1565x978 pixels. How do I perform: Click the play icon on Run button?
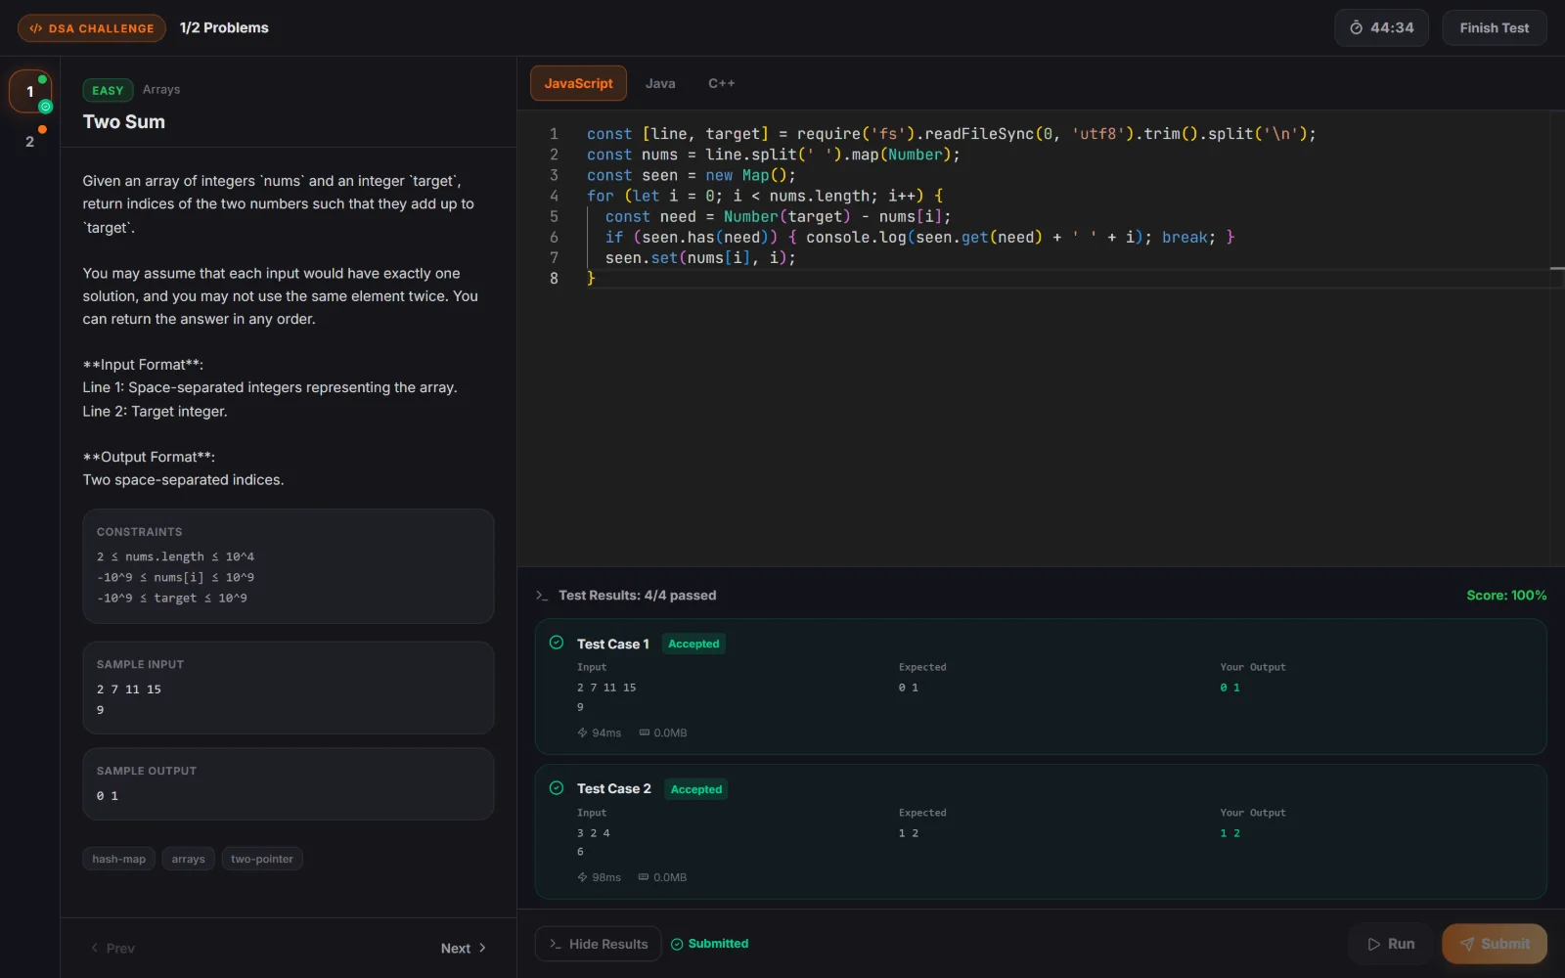(1374, 944)
